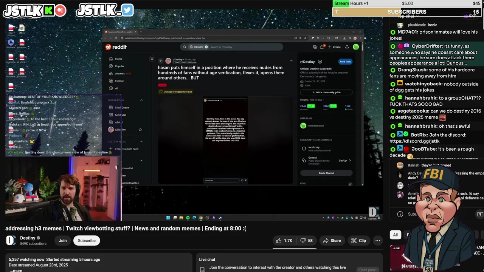
Task: Open the Destiny channel avatar below the video
Action: 11,241
